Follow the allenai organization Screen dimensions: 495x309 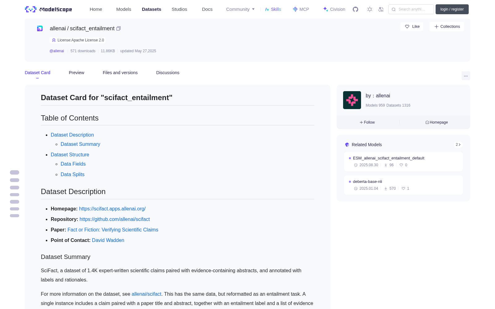coord(367,122)
